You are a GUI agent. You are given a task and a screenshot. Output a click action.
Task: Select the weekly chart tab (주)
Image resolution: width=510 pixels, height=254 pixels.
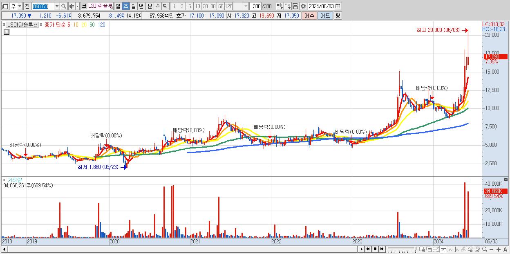(126, 6)
